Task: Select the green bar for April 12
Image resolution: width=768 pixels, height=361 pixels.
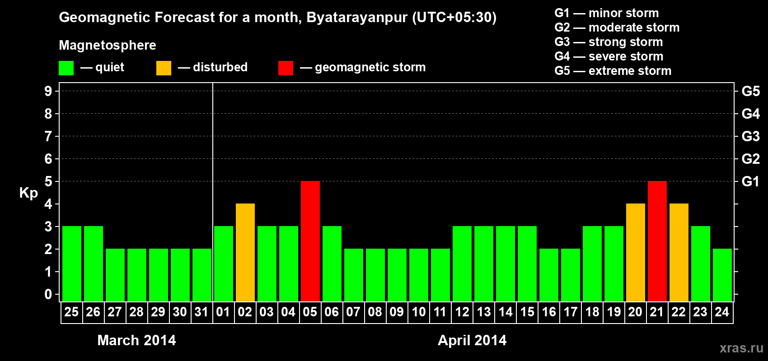Action: (462, 264)
